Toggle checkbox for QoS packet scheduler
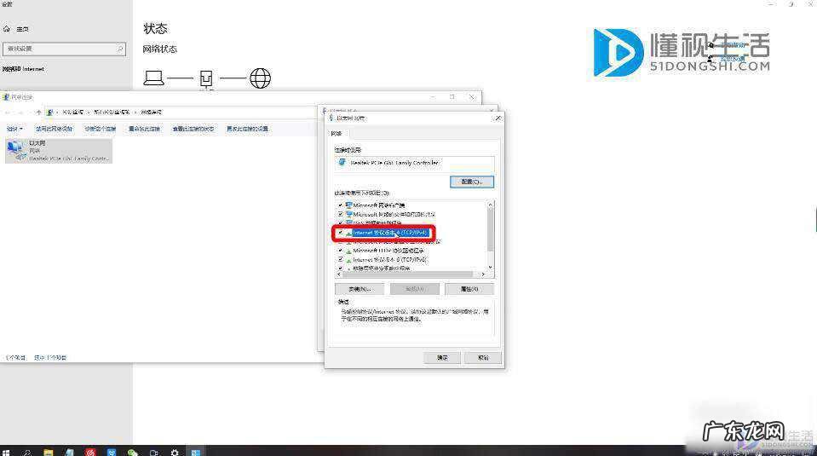Image resolution: width=817 pixels, height=456 pixels. pos(340,223)
